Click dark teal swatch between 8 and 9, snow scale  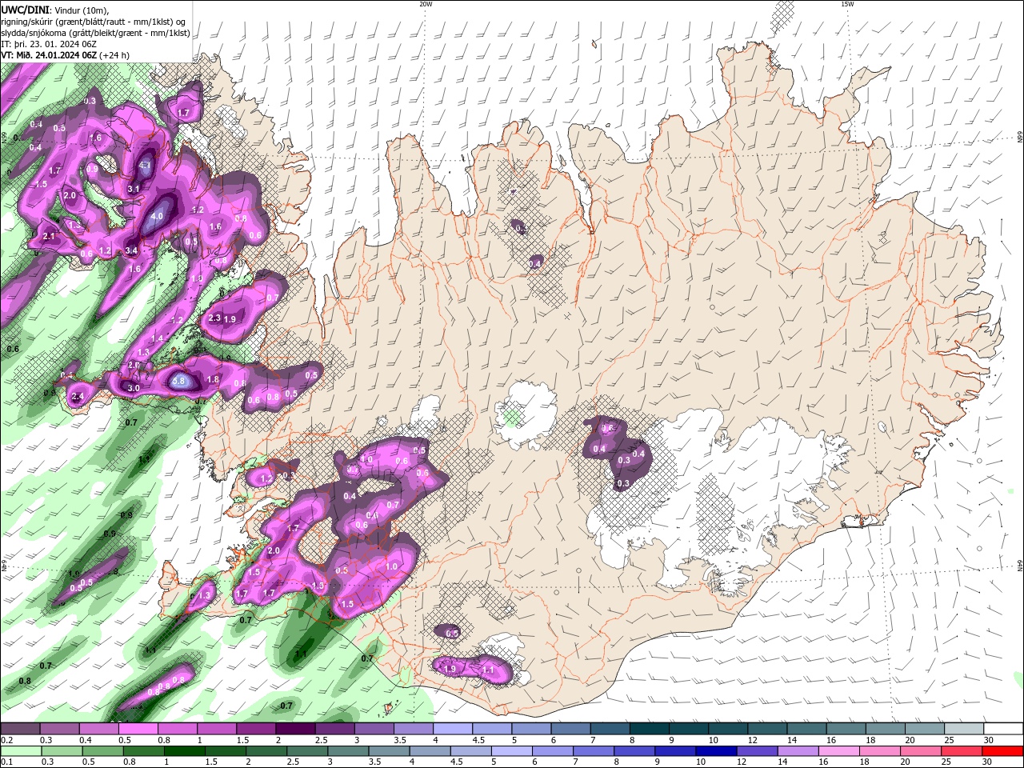[x=650, y=729]
